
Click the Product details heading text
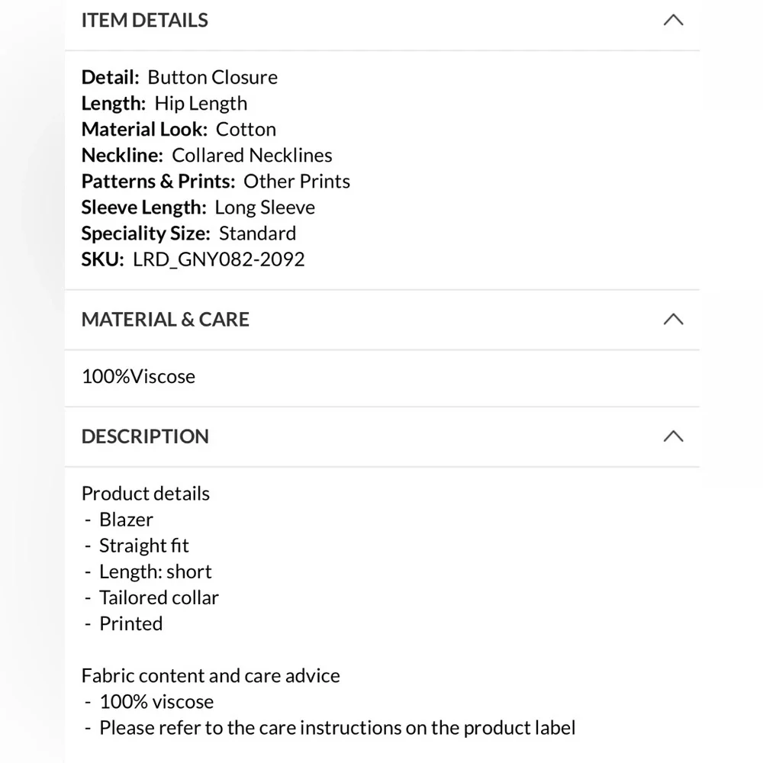pos(146,494)
